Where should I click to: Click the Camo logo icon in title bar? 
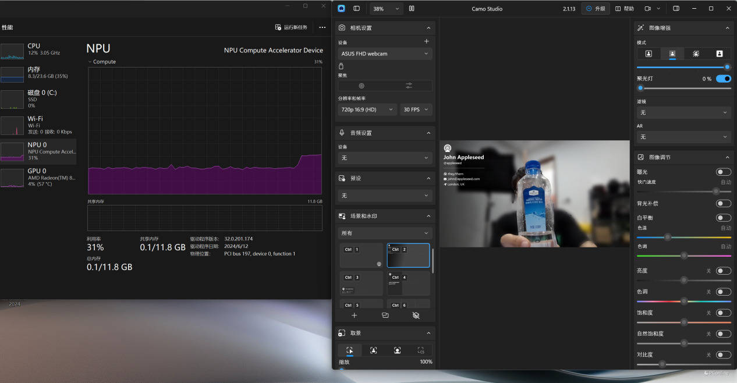click(341, 9)
